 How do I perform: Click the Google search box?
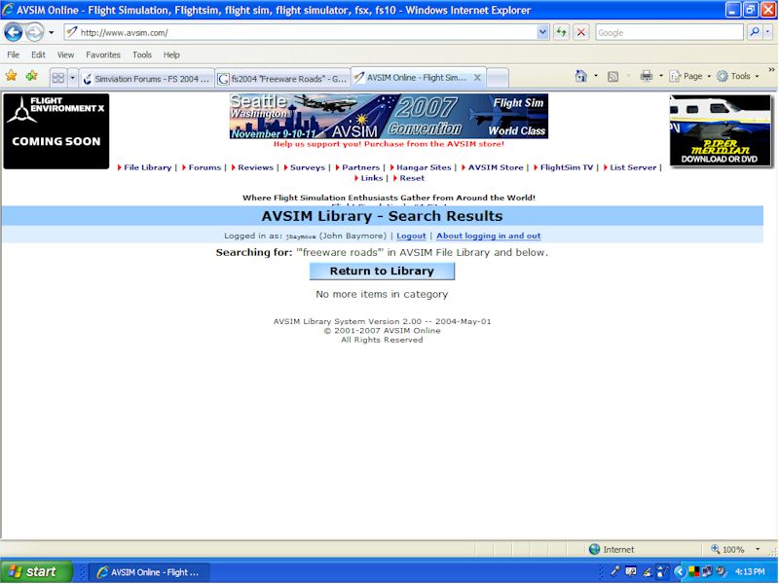669,33
